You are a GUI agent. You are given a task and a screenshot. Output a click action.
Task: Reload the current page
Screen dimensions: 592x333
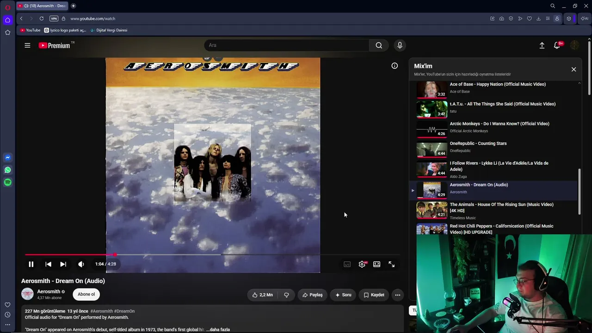click(42, 18)
